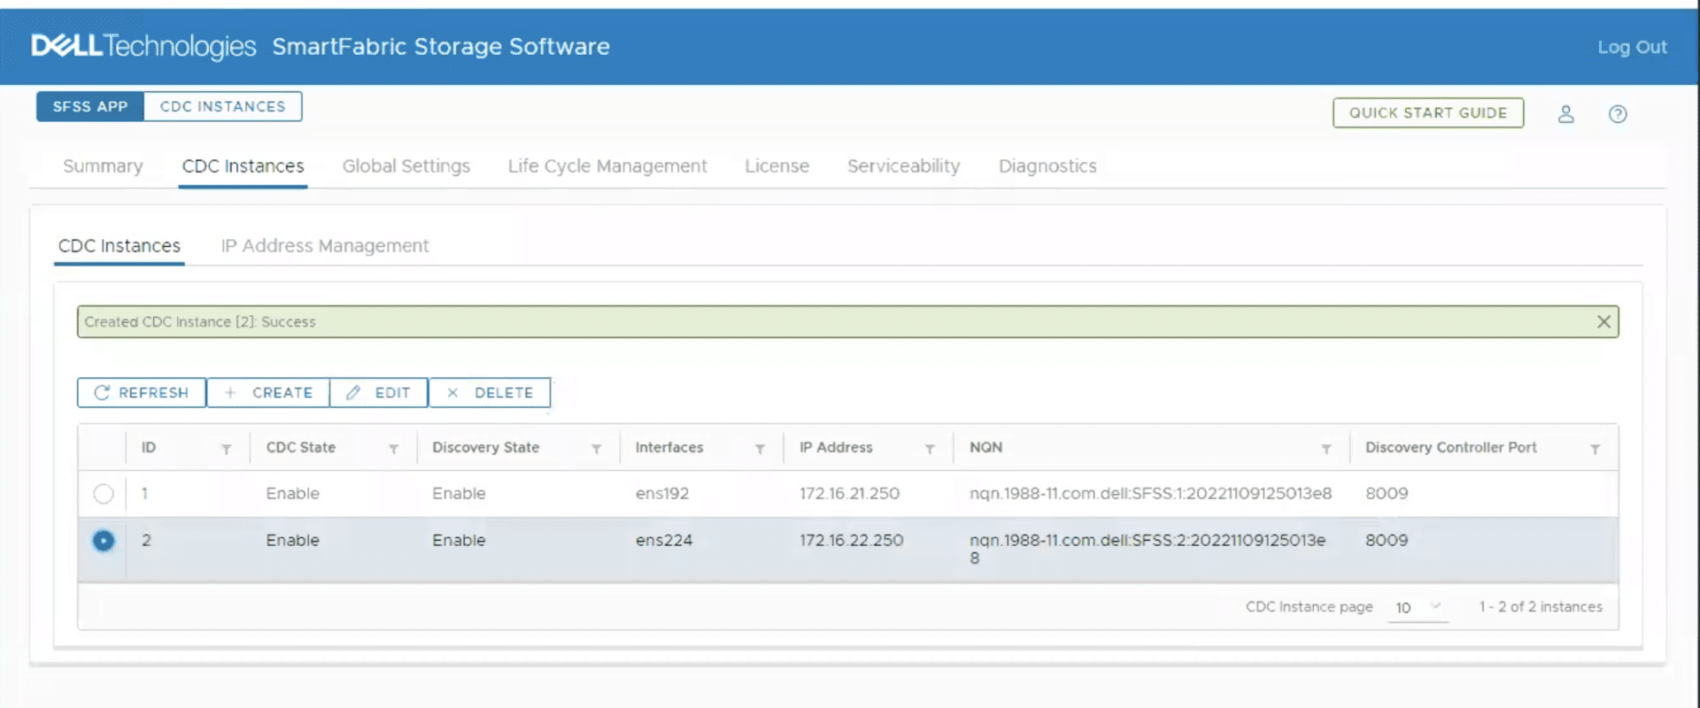Click the DELETE button

(x=490, y=393)
